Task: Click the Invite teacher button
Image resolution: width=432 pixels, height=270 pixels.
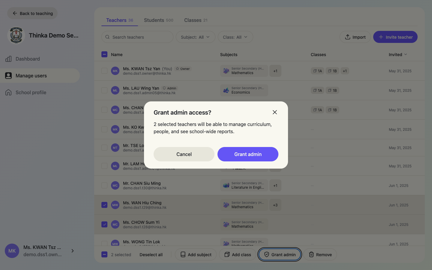Action: (395, 37)
